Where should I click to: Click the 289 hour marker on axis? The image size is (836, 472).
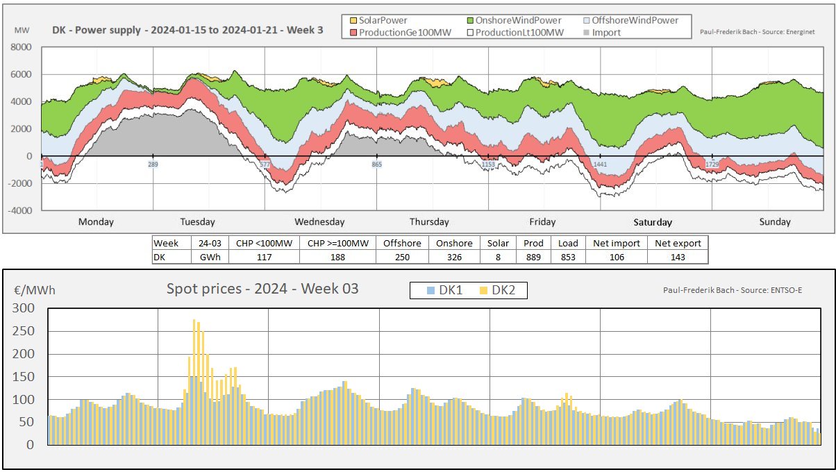click(x=153, y=165)
